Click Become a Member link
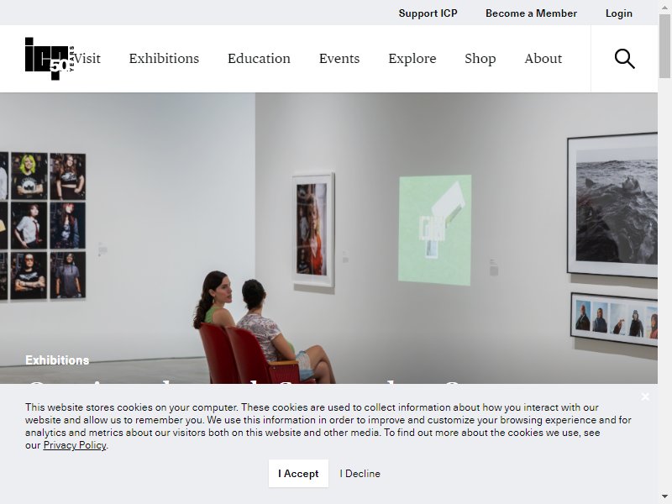The image size is (672, 504). (531, 13)
